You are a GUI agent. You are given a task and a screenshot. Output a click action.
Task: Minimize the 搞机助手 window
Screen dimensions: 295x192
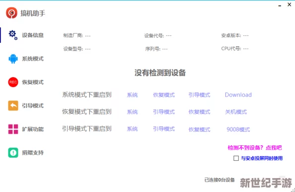280,5
